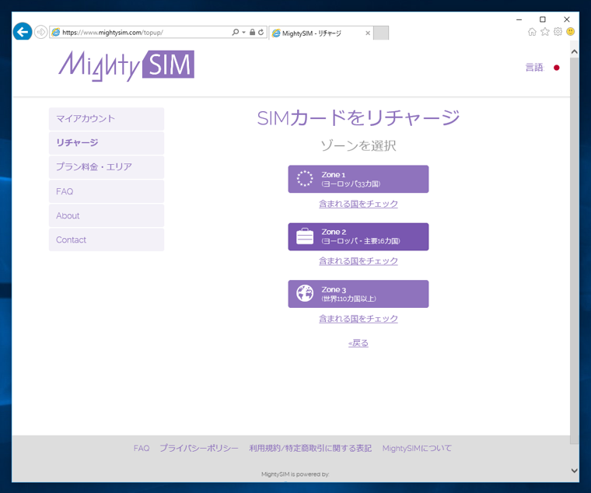Open the footer FAQ link

142,448
